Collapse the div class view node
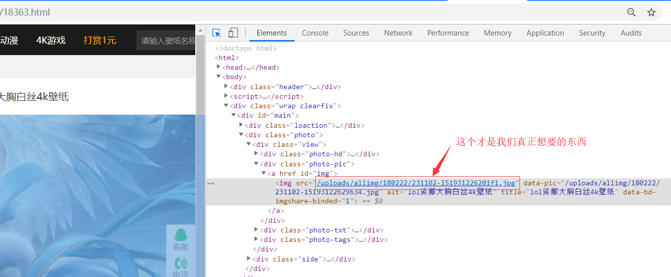 click(x=248, y=144)
